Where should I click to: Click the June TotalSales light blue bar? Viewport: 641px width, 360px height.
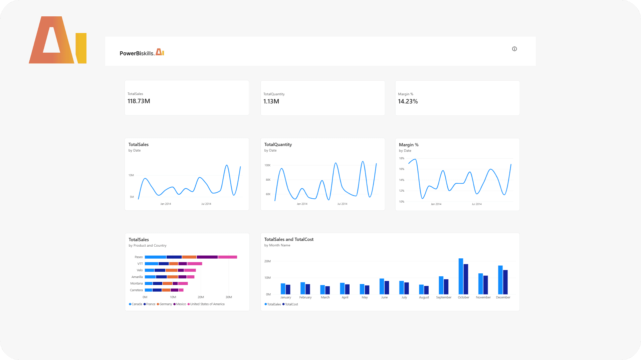(x=382, y=286)
